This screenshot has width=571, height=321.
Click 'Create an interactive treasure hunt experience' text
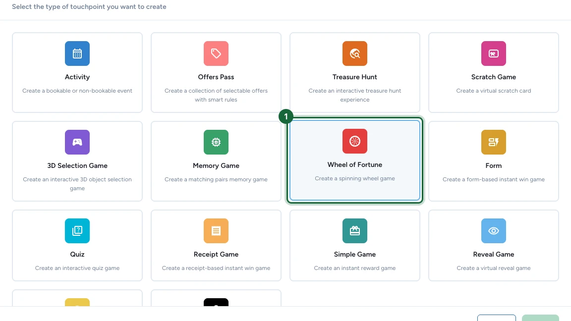[355, 95]
